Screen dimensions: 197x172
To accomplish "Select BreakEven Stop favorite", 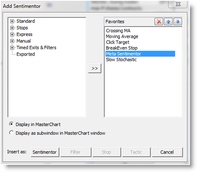I will (121, 48).
